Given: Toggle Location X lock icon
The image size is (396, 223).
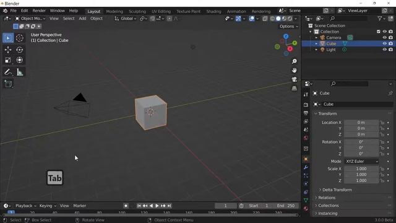Looking at the screenshot, I should [x=382, y=123].
